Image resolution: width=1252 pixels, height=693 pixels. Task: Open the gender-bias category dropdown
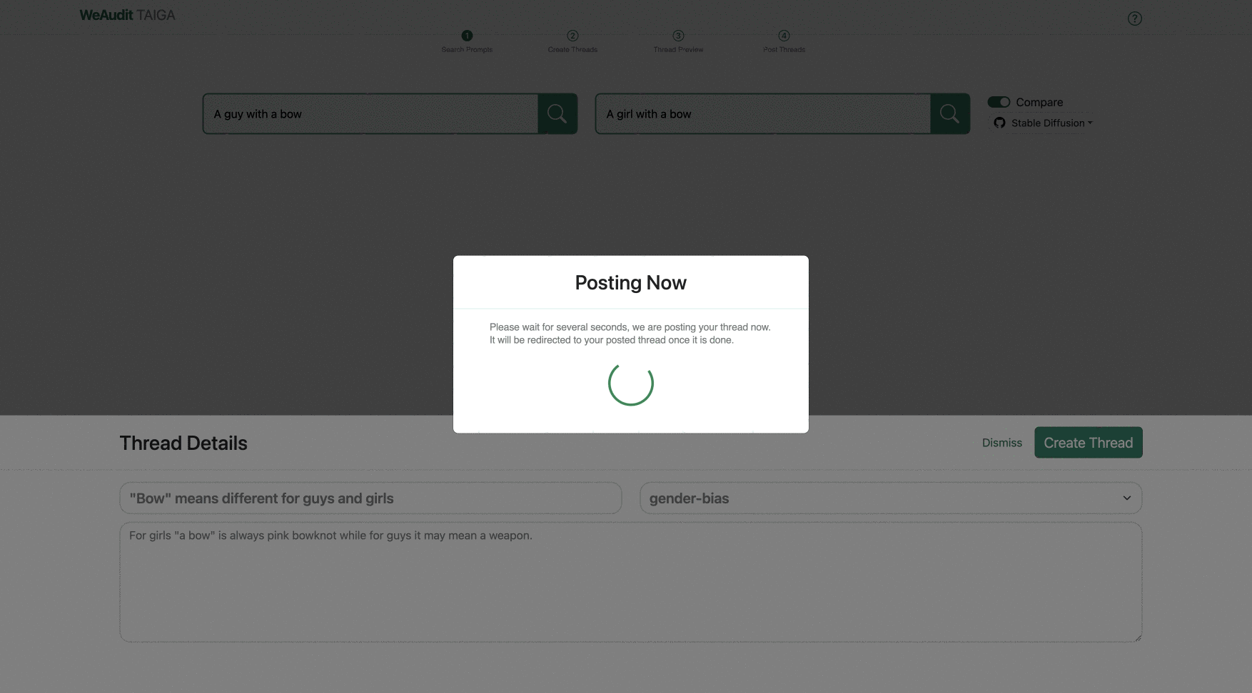[x=891, y=498]
